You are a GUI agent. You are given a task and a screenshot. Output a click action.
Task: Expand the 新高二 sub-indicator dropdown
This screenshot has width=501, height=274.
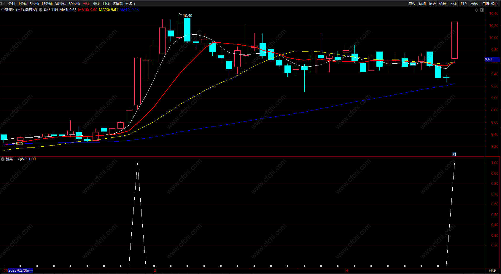(x=3, y=159)
